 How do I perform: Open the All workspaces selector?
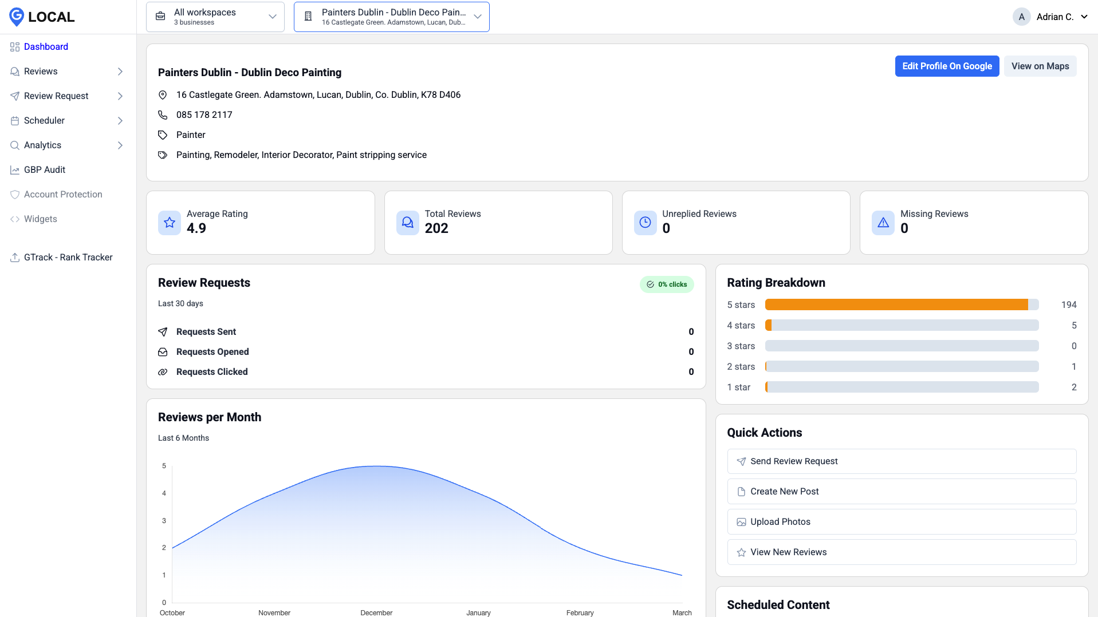215,17
